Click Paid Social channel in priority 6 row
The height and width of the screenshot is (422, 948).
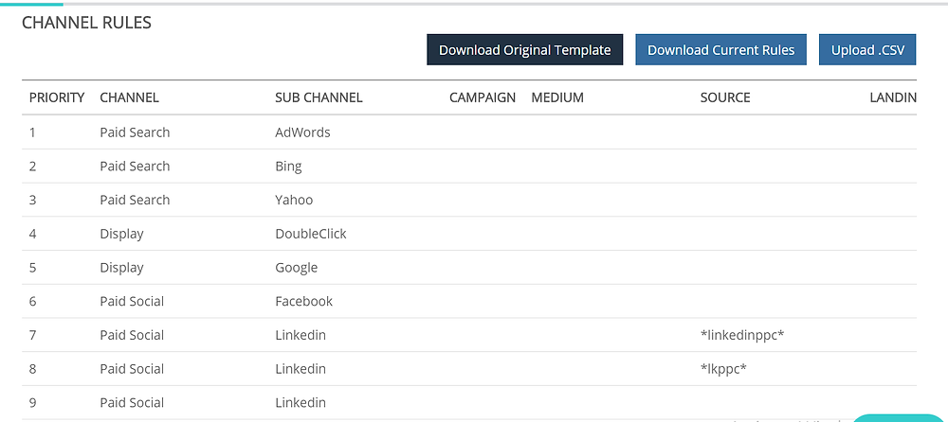click(132, 301)
